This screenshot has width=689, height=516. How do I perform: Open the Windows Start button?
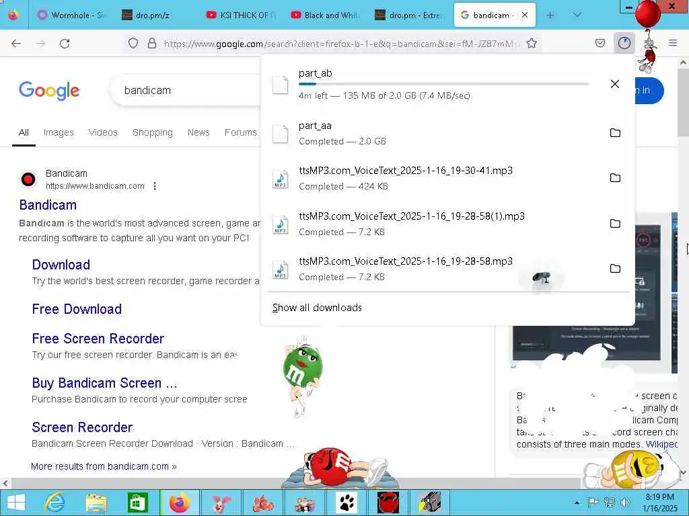coord(16,503)
